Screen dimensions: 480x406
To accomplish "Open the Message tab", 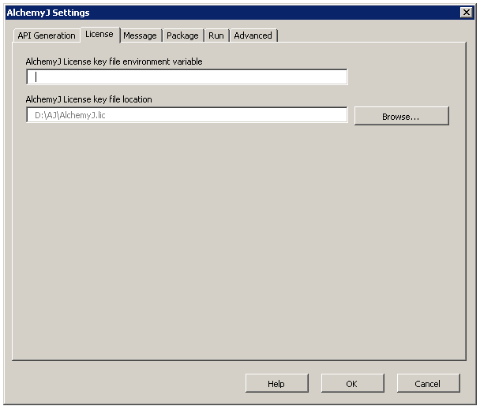I will [x=140, y=35].
